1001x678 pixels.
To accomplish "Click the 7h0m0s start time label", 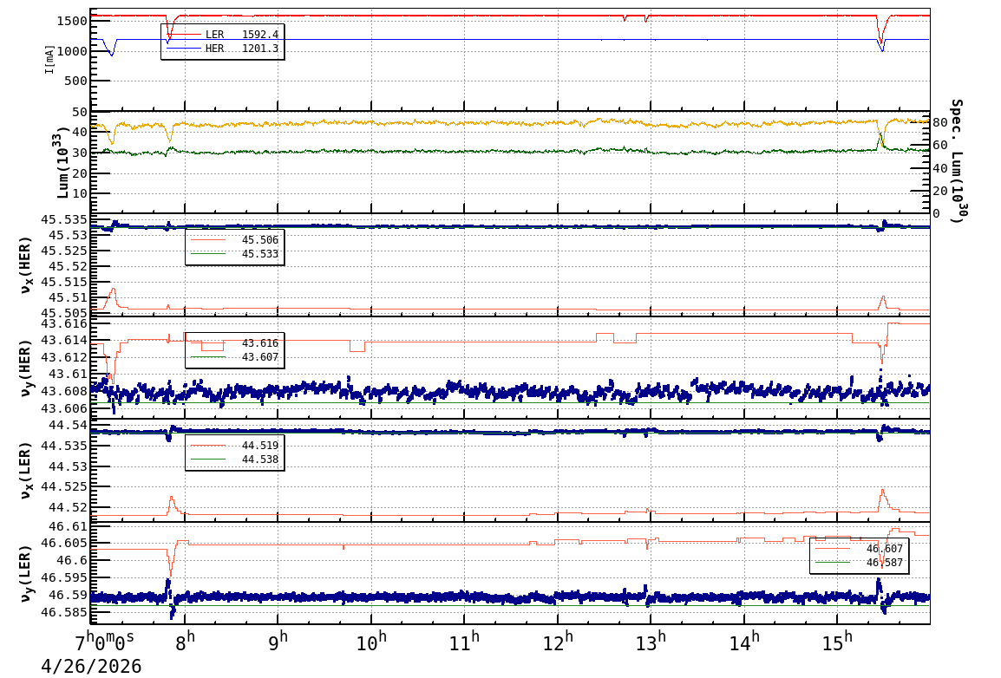I will [104, 640].
